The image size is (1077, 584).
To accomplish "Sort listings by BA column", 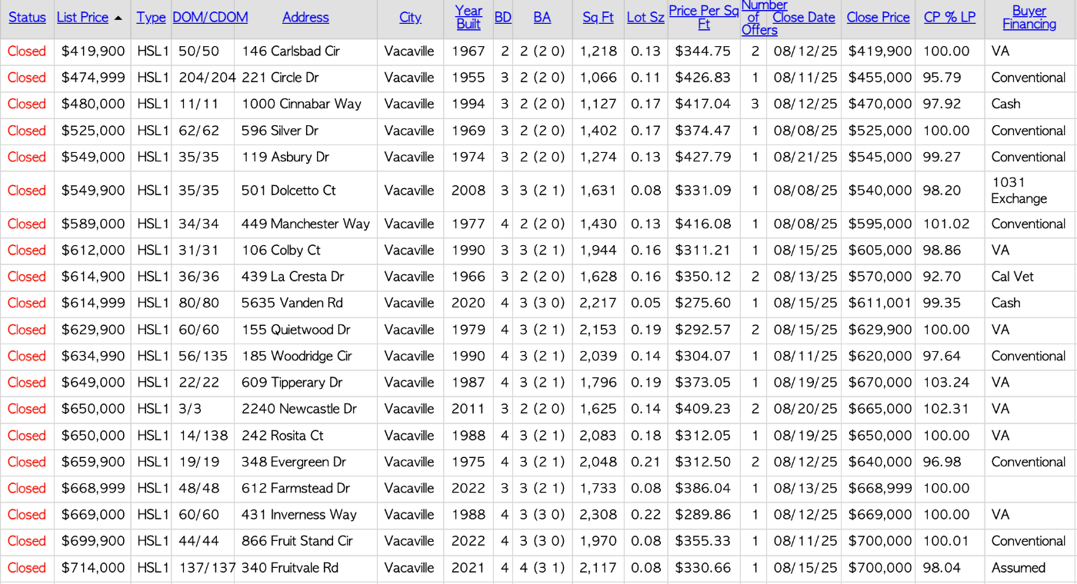I will point(542,17).
